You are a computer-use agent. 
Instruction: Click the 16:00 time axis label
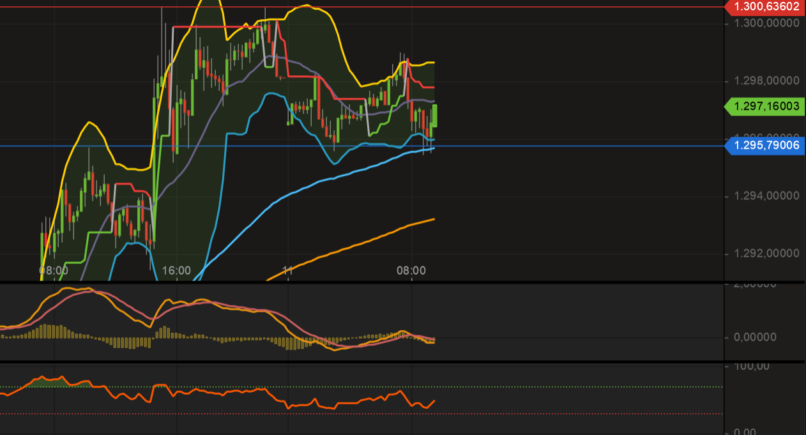177,271
